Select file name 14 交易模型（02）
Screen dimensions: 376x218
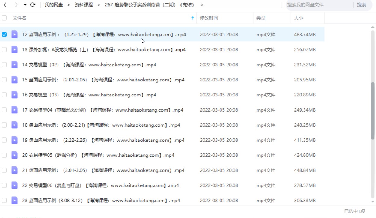coord(89,65)
